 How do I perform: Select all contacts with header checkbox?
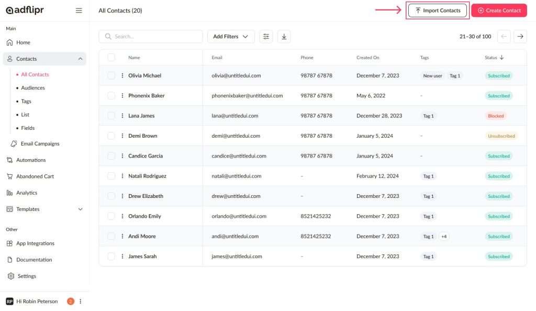pyautogui.click(x=111, y=58)
